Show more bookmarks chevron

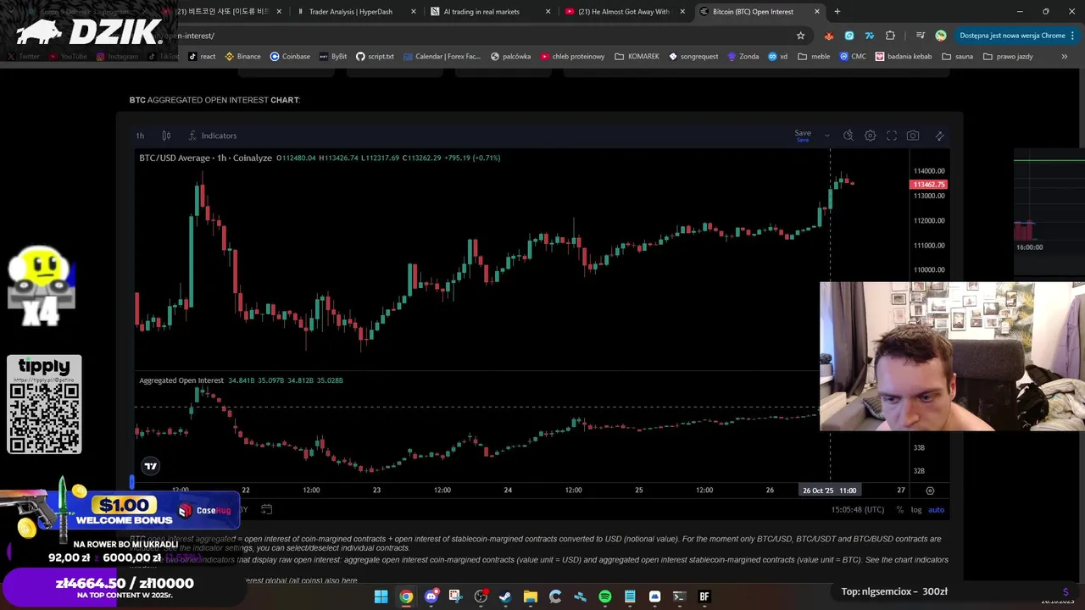1065,57
